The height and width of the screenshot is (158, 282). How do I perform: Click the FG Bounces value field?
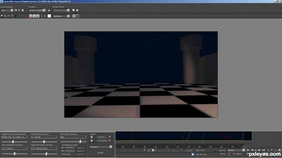click(x=80, y=154)
